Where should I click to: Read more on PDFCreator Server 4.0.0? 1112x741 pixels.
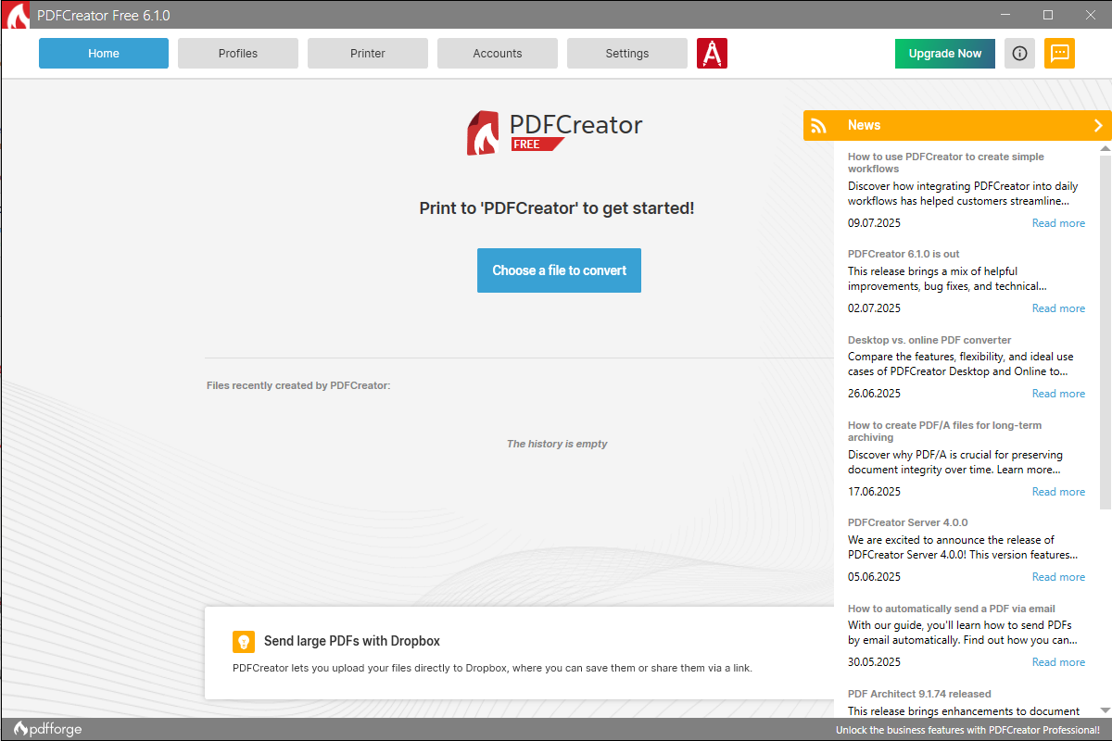pyautogui.click(x=1058, y=577)
